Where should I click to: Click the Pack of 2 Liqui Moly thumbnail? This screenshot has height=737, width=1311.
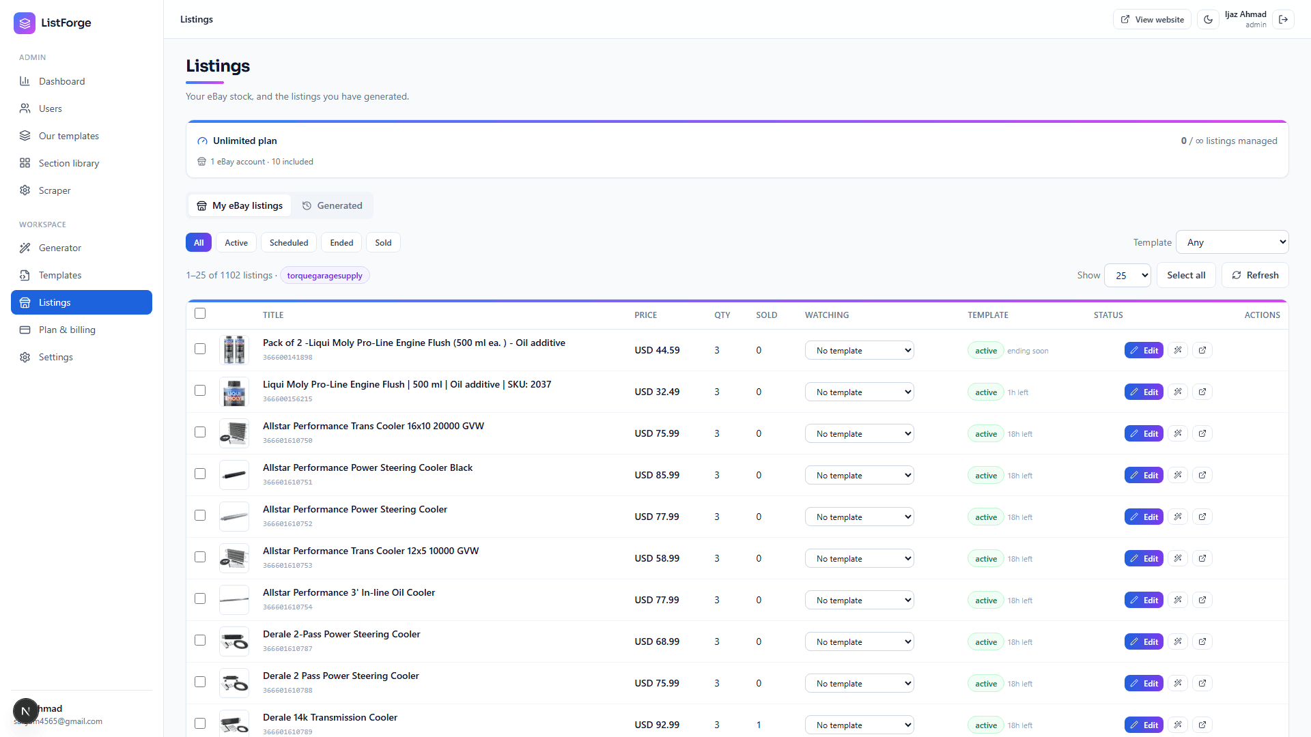(x=234, y=350)
